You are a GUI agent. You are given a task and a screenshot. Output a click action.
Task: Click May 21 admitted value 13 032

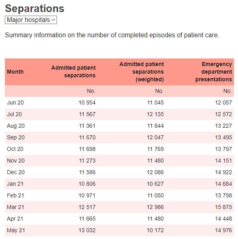pos(87,230)
